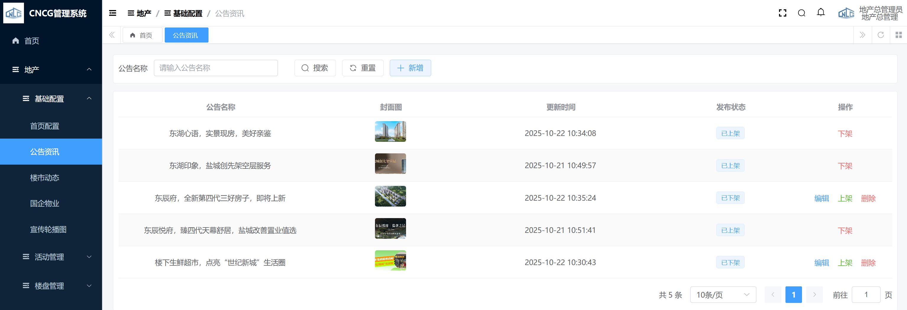
Task: Enter fullscreen mode via top bar icon
Action: pyautogui.click(x=782, y=13)
